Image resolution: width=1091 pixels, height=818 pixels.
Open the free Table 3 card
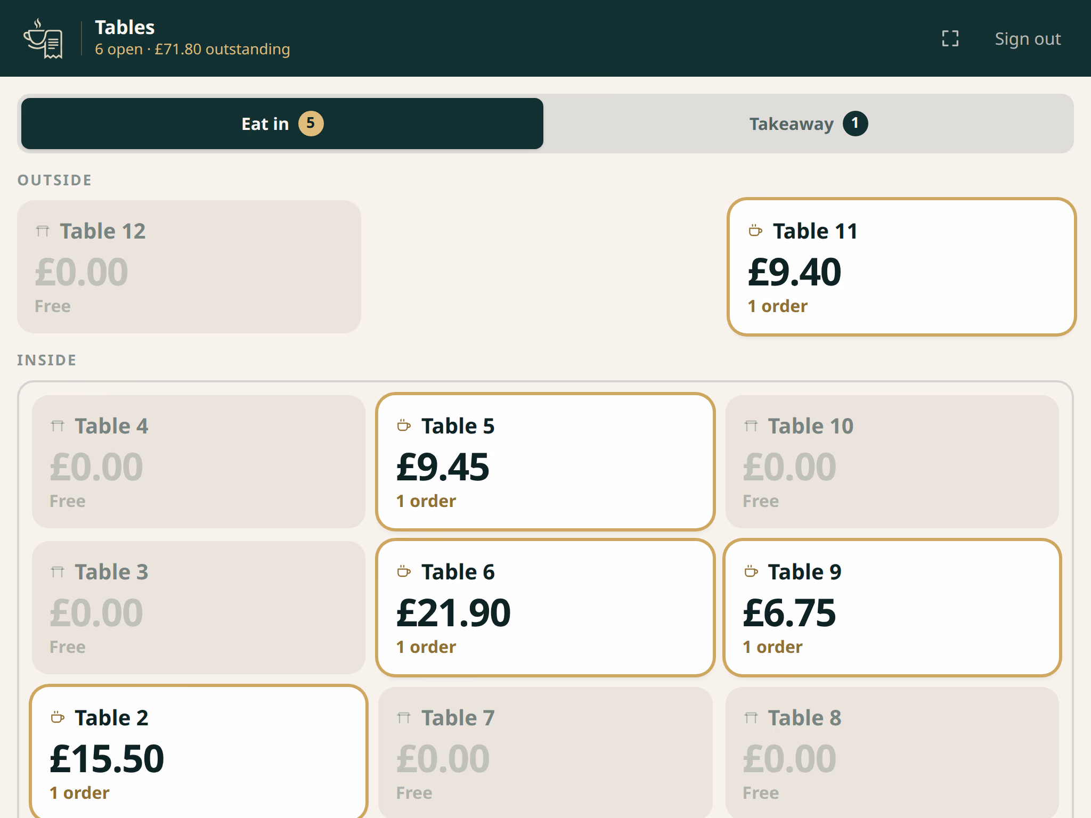[199, 608]
